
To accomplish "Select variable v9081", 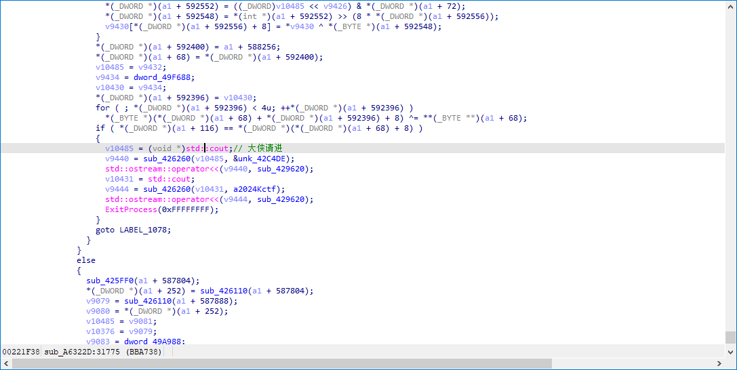I will coord(140,322).
